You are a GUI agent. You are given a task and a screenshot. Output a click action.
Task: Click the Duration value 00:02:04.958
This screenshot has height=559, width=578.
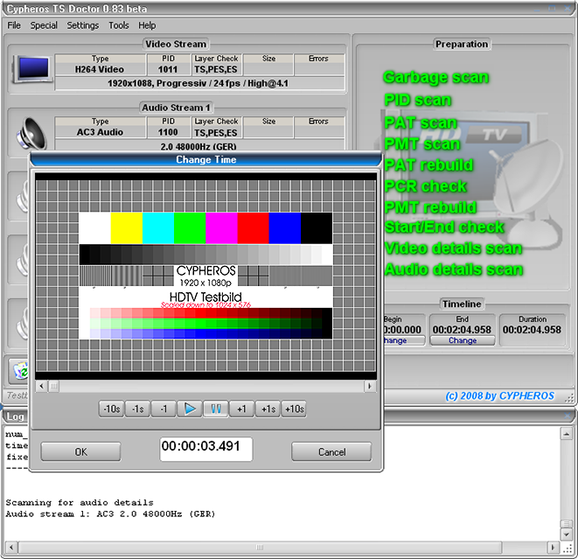pos(532,329)
